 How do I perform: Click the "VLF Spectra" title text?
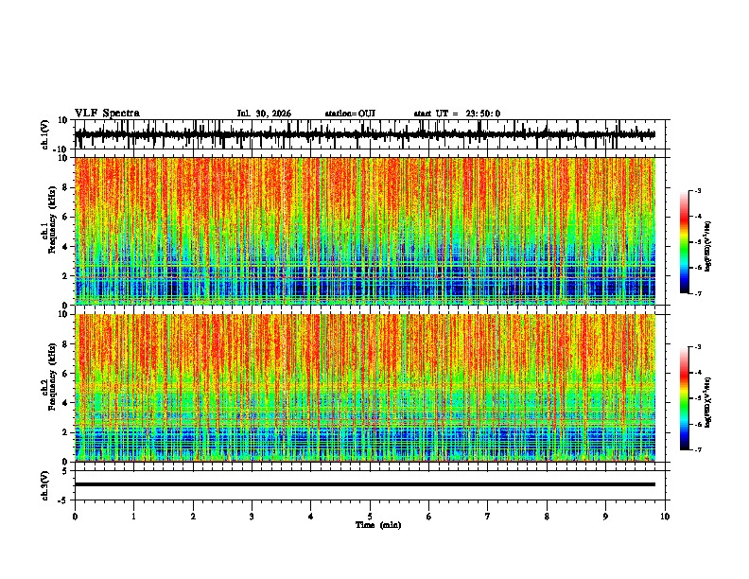click(x=107, y=114)
